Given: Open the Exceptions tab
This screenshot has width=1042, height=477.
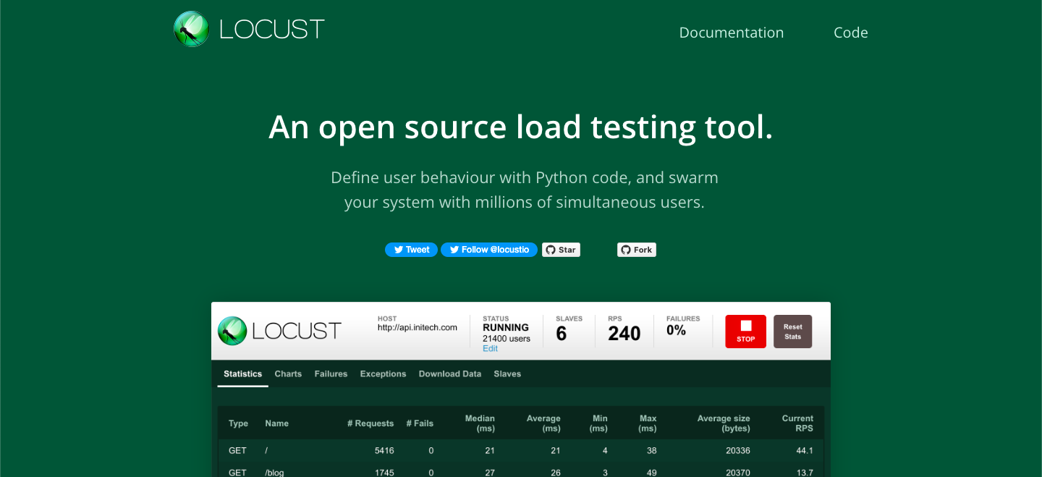Looking at the screenshot, I should click(x=383, y=374).
